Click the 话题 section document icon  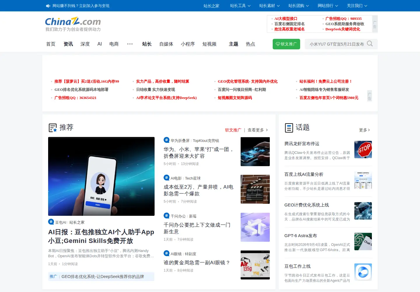click(x=289, y=128)
